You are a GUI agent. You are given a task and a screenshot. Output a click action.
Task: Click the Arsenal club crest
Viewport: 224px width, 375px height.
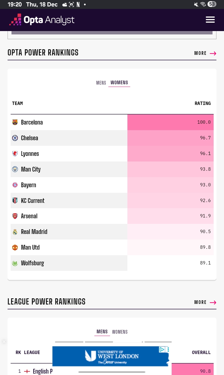click(x=15, y=216)
